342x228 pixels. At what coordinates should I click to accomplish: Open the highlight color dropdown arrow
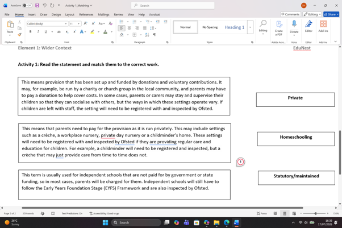click(x=98, y=32)
